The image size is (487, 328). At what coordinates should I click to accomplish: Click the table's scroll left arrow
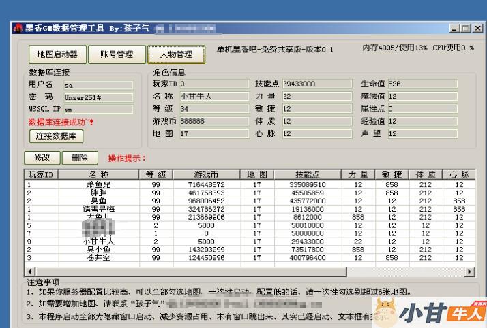(x=28, y=272)
